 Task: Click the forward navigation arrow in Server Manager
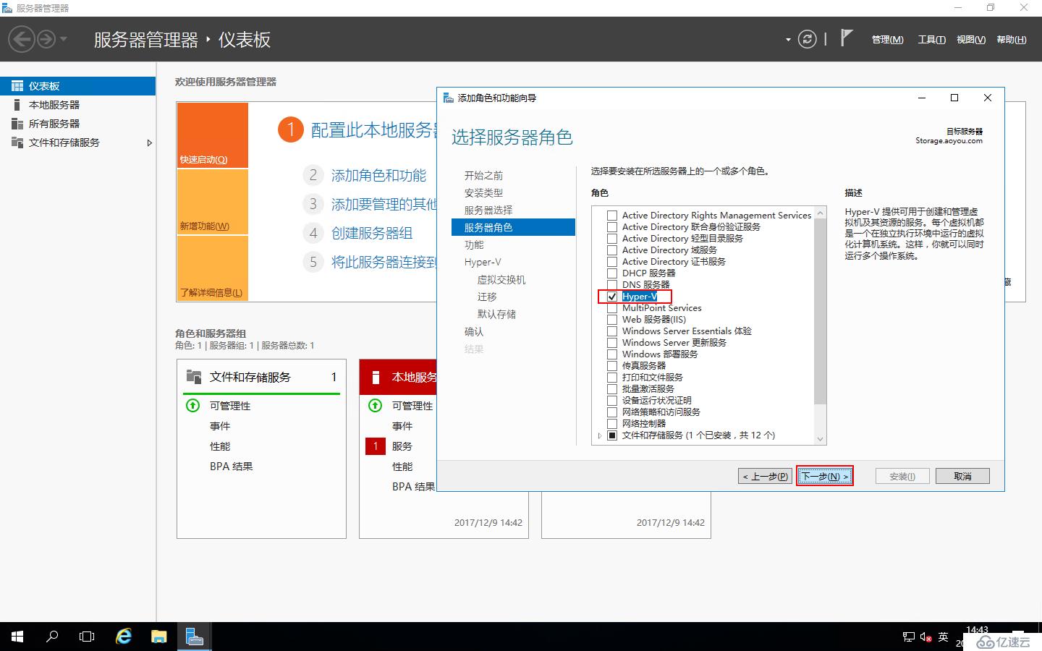[46, 39]
